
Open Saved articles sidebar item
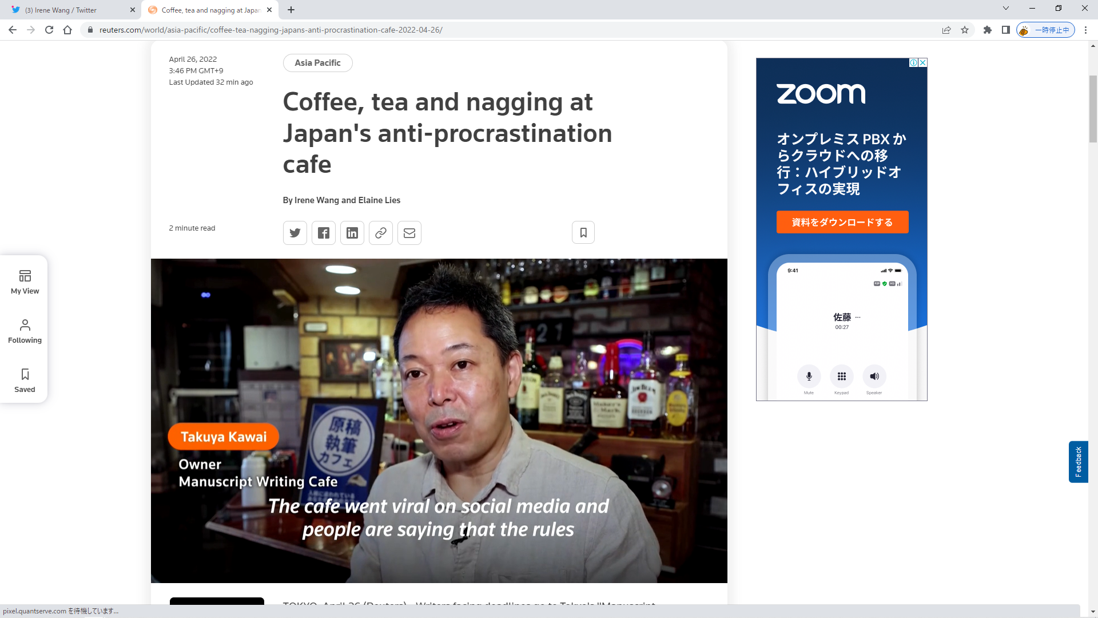(25, 381)
